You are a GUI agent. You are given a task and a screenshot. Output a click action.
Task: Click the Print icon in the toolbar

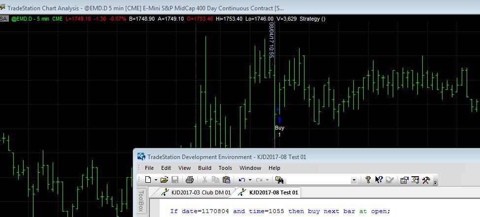coord(190,180)
